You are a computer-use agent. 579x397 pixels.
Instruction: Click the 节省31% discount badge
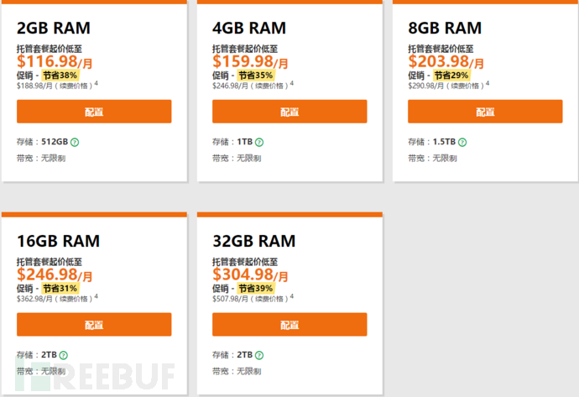60,288
